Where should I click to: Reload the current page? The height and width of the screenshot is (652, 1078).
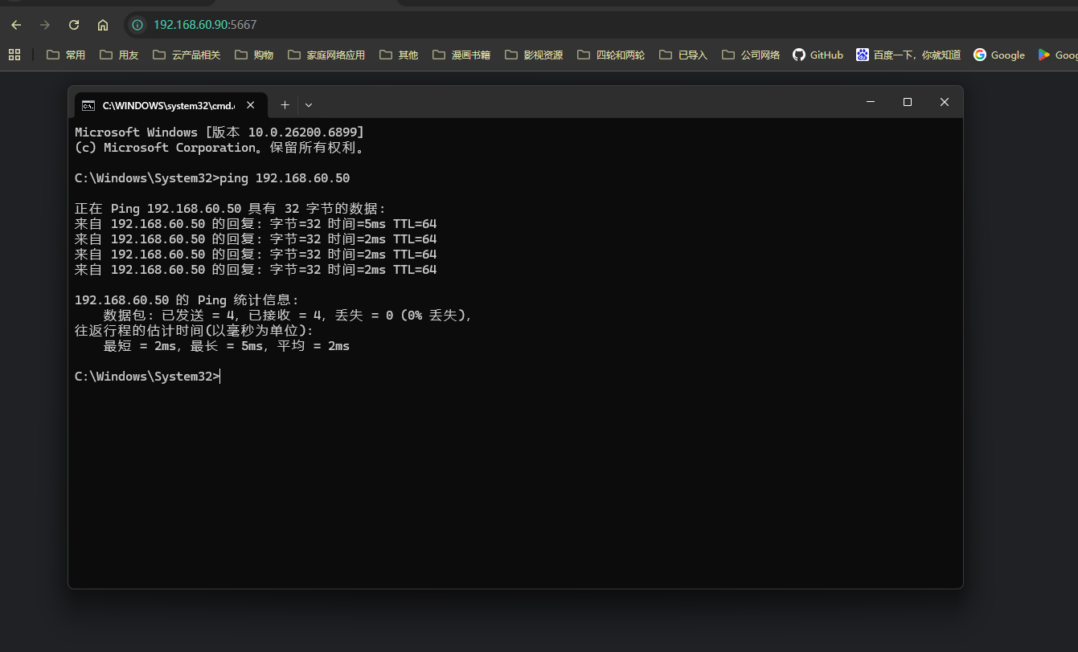(74, 25)
